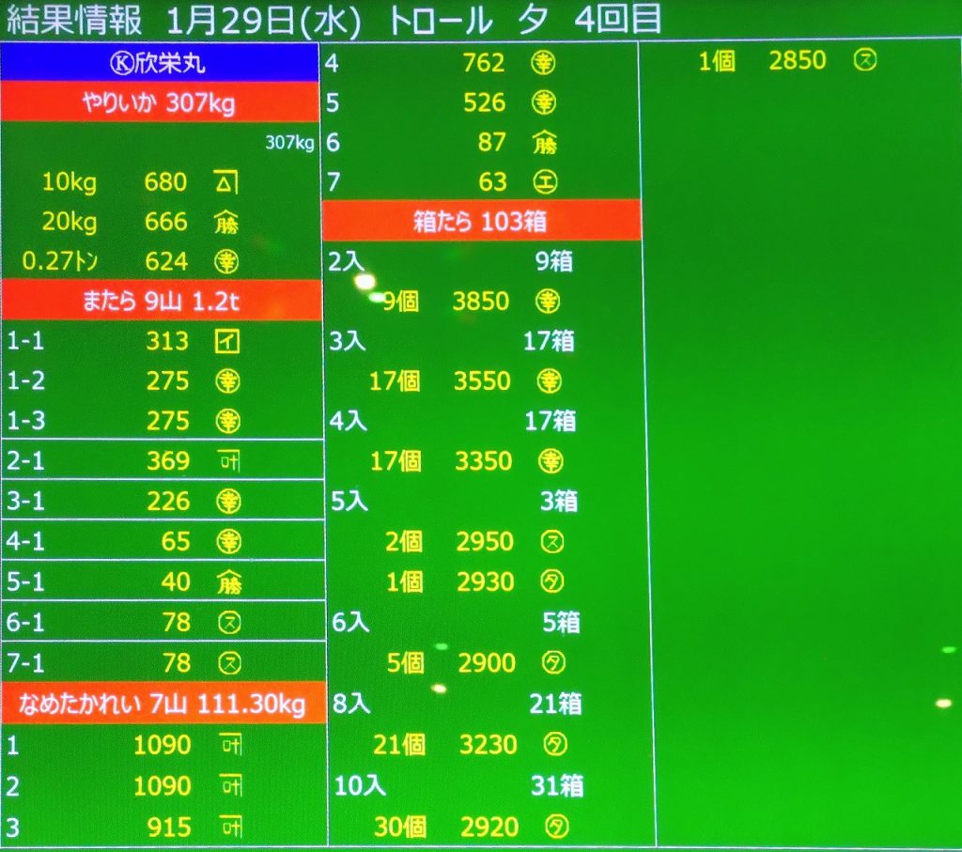
Task: Click the buyer mark beside 10kg 680
Action: pyautogui.click(x=225, y=182)
